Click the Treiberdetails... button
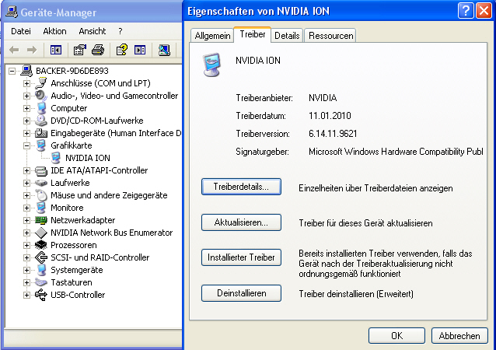This screenshot has width=496, height=350. 241,187
